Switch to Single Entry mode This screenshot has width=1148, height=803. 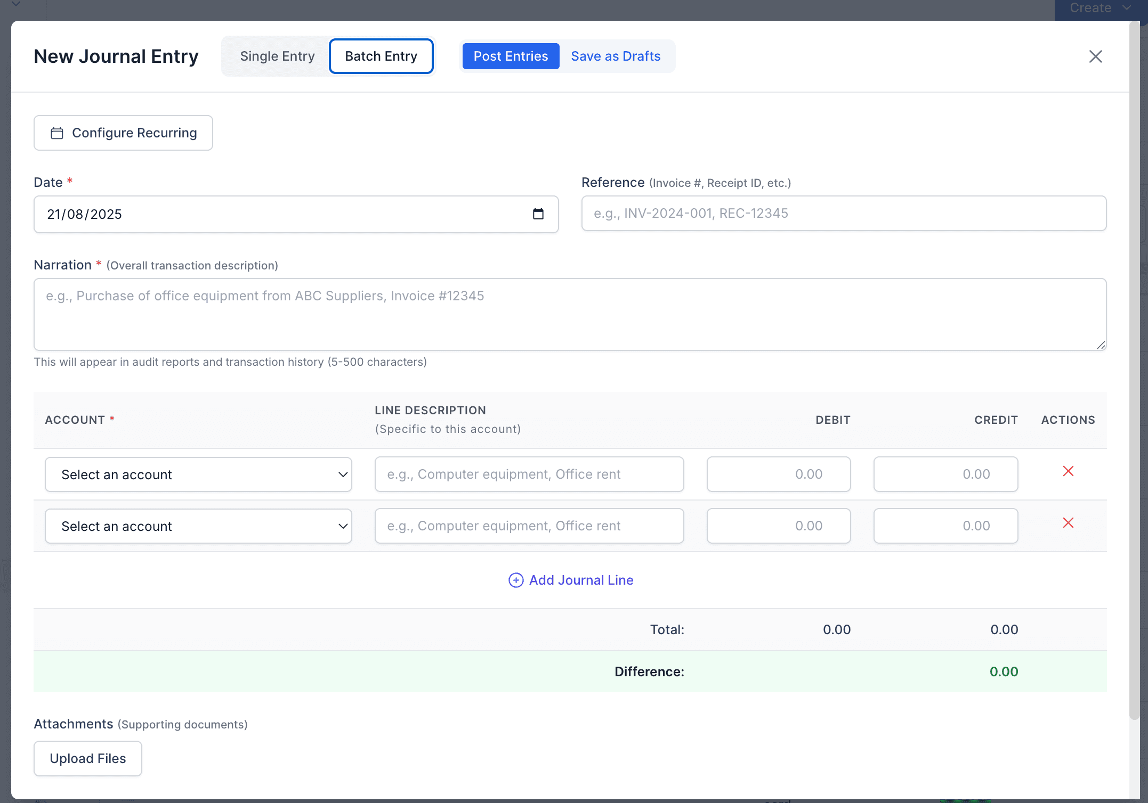(277, 56)
